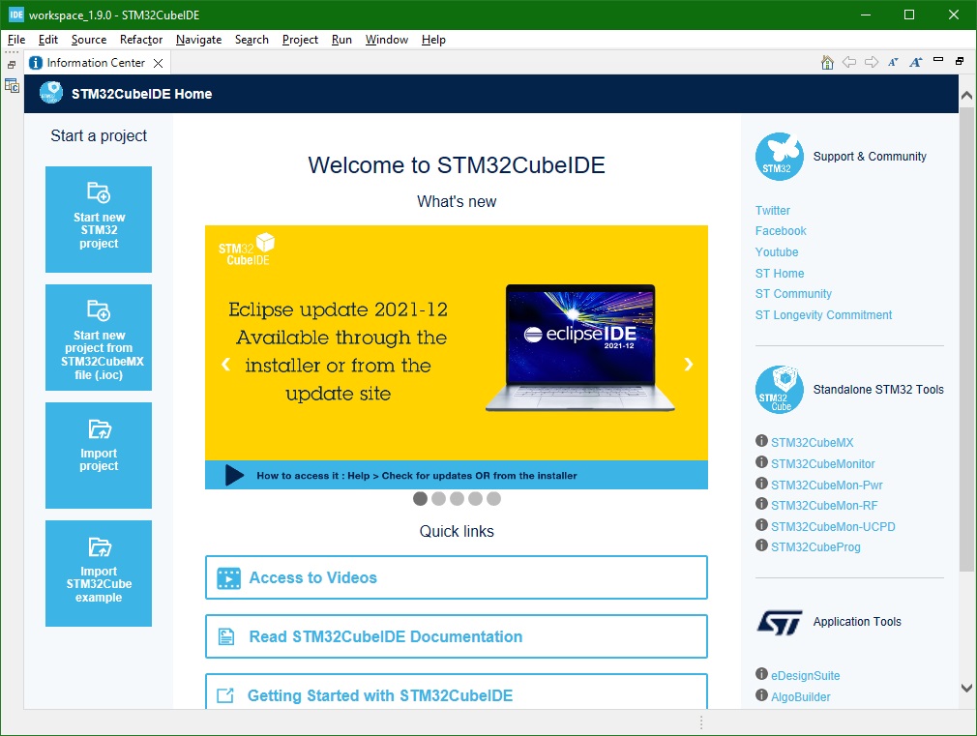977x736 pixels.
Task: Click the navigate back arrow icon
Action: tap(849, 62)
